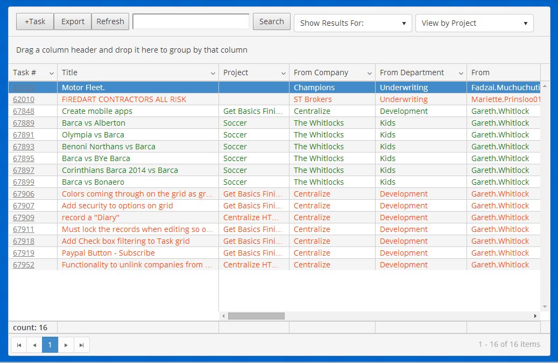Select the record a "Diary" title
The height and width of the screenshot is (363, 558).
pyautogui.click(x=90, y=217)
